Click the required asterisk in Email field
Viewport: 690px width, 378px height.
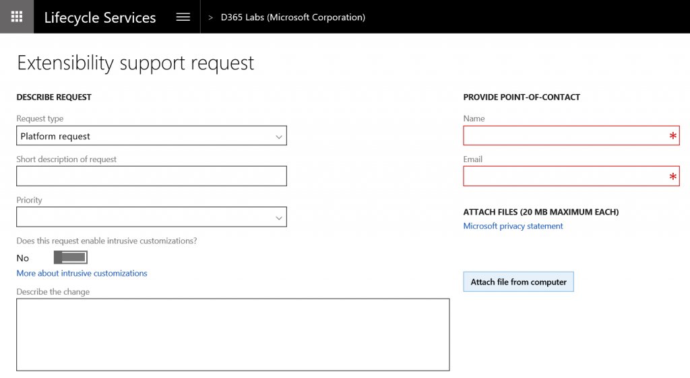[673, 176]
